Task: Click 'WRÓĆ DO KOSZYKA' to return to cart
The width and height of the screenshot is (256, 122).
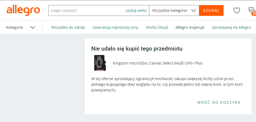Action: (219, 102)
